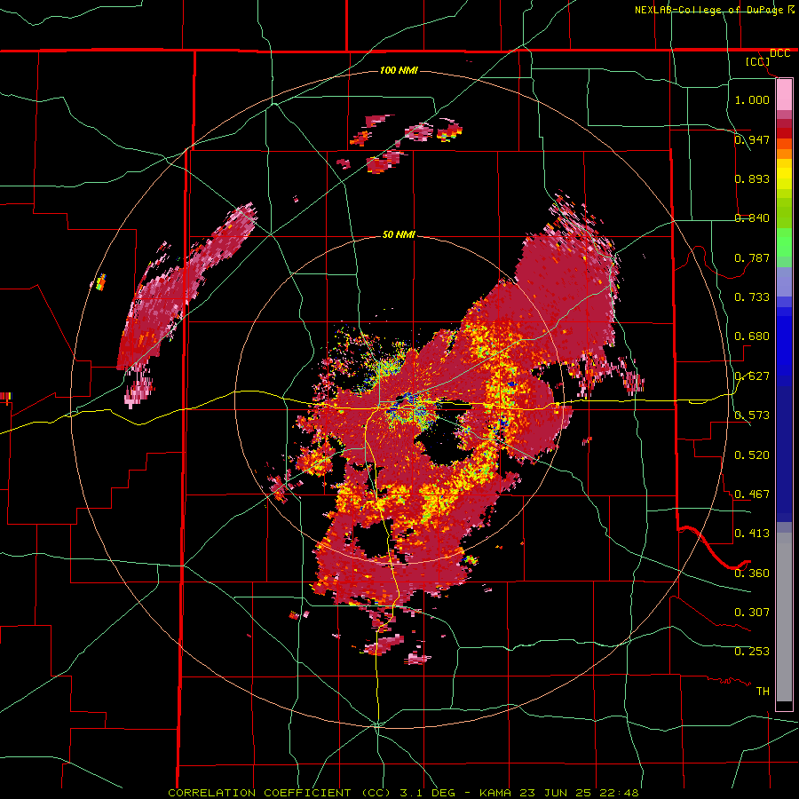Click the 100 NMI range ring label
Screen dimensions: 799x799
pos(399,70)
